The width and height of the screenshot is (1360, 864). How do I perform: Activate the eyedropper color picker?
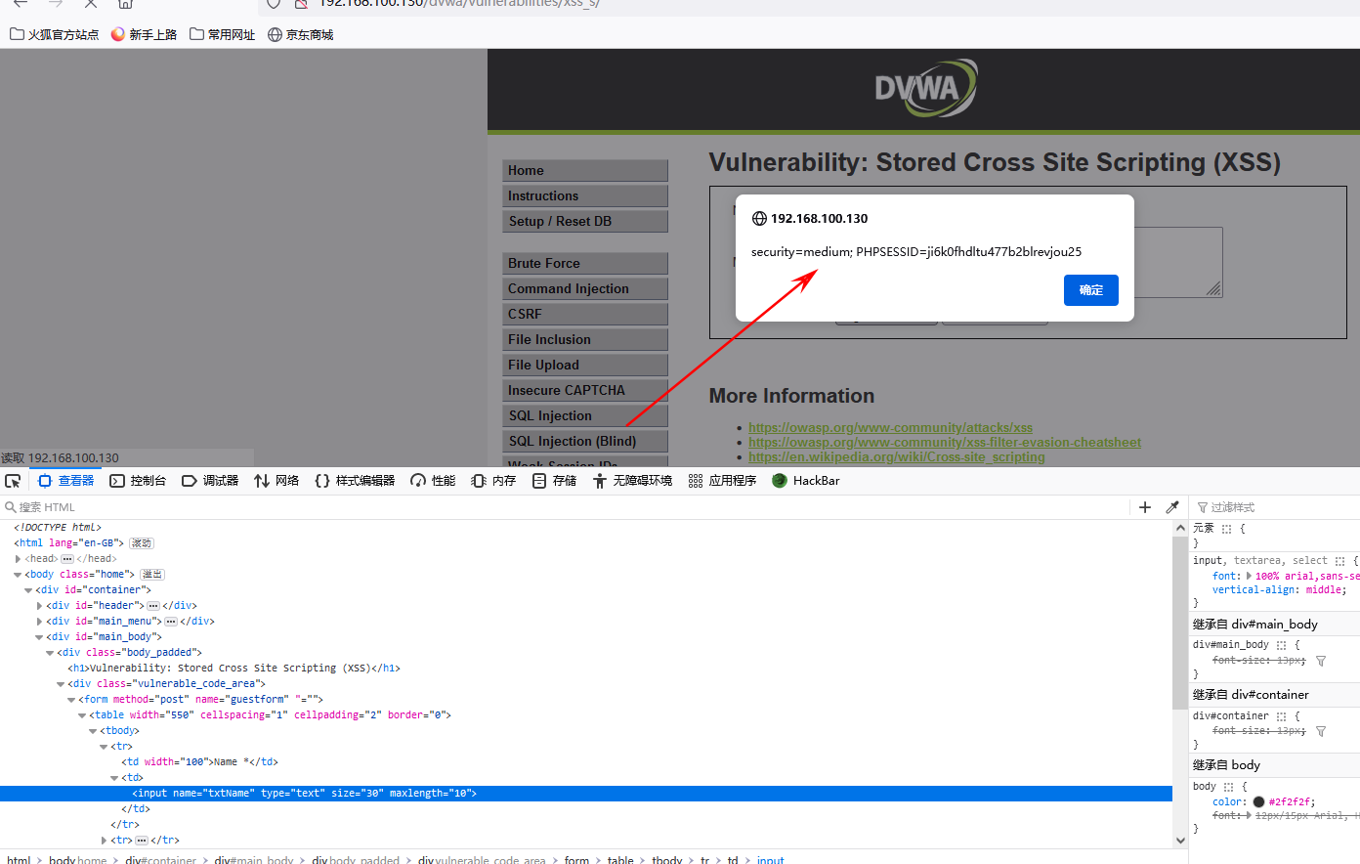(x=1172, y=507)
